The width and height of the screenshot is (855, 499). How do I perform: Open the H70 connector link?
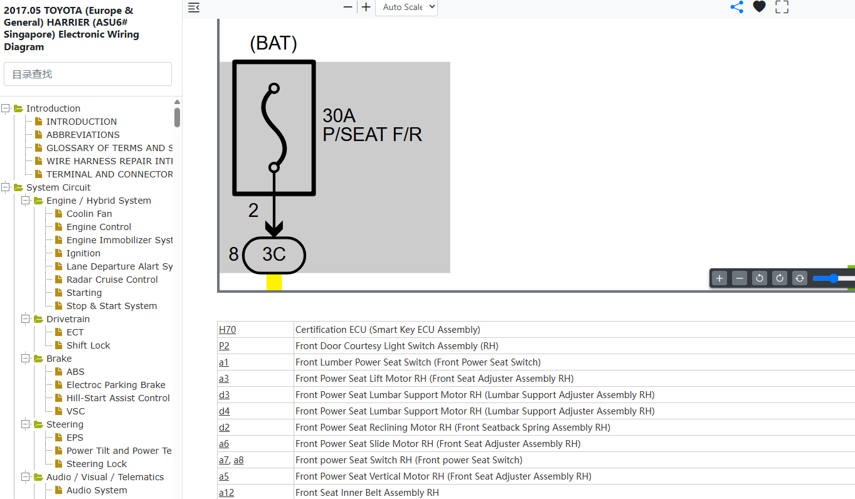coord(227,330)
